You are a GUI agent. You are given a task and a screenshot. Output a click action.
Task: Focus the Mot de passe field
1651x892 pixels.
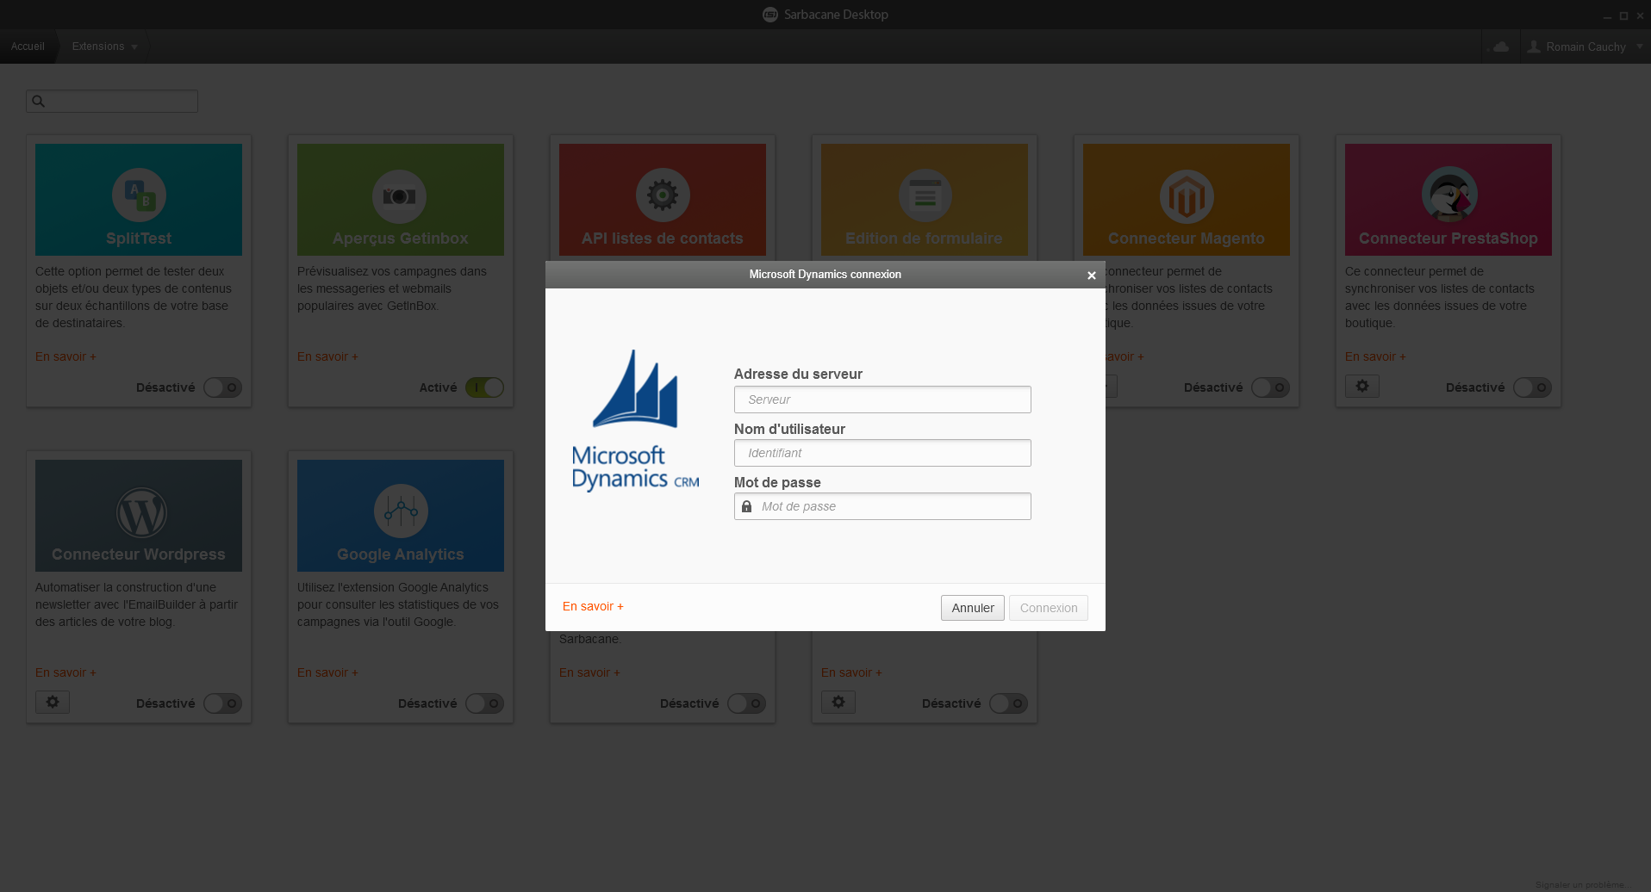click(882, 506)
